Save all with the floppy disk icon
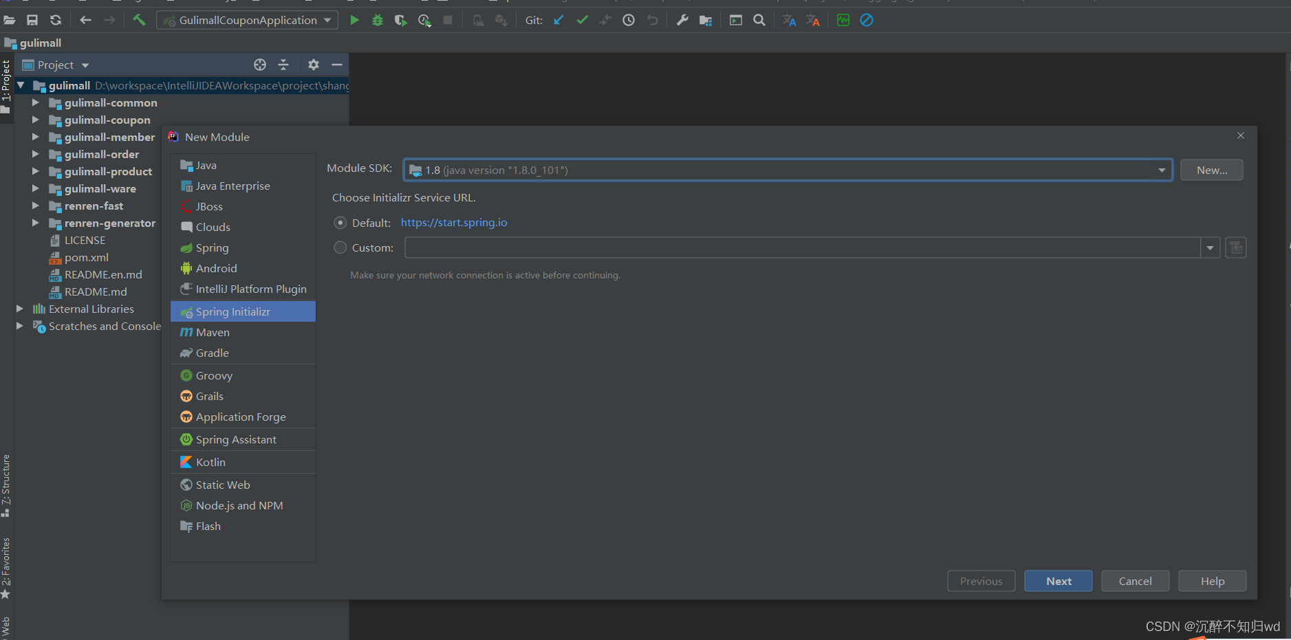 [32, 21]
